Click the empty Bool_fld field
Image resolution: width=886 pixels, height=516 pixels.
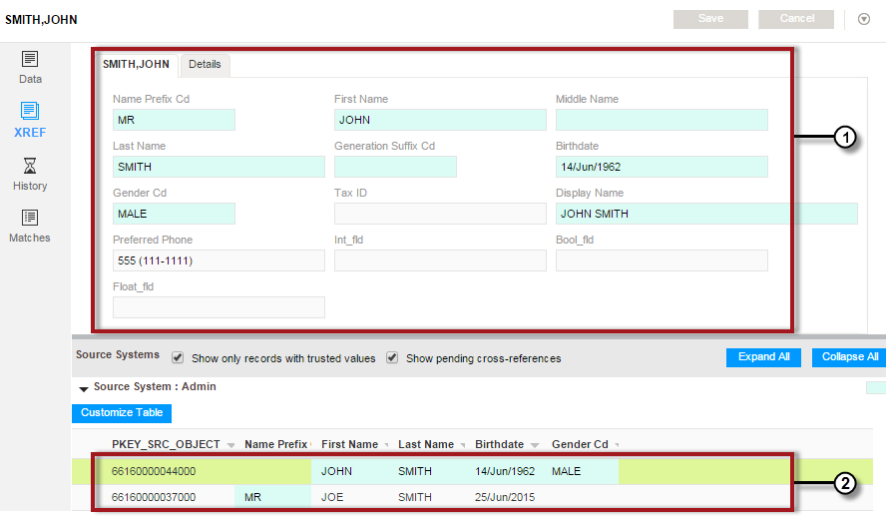point(662,260)
